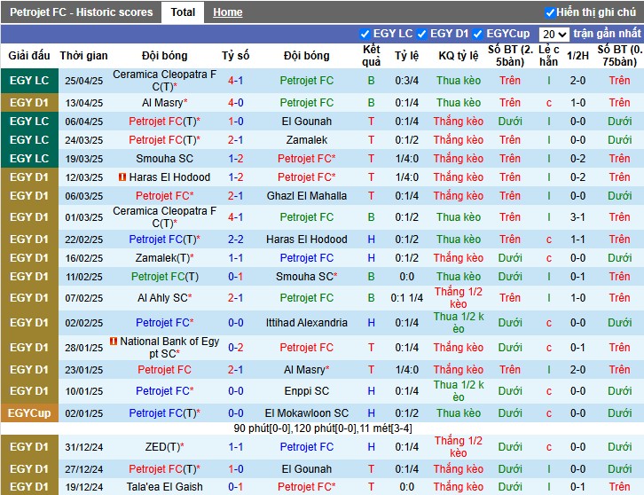Open Enppi SC team link
Viewport: 644px width, 495px height.
pyautogui.click(x=306, y=391)
